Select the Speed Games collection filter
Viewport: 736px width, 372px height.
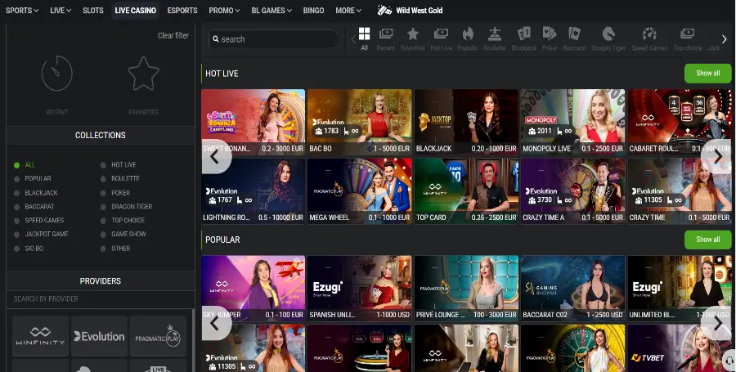click(39, 220)
